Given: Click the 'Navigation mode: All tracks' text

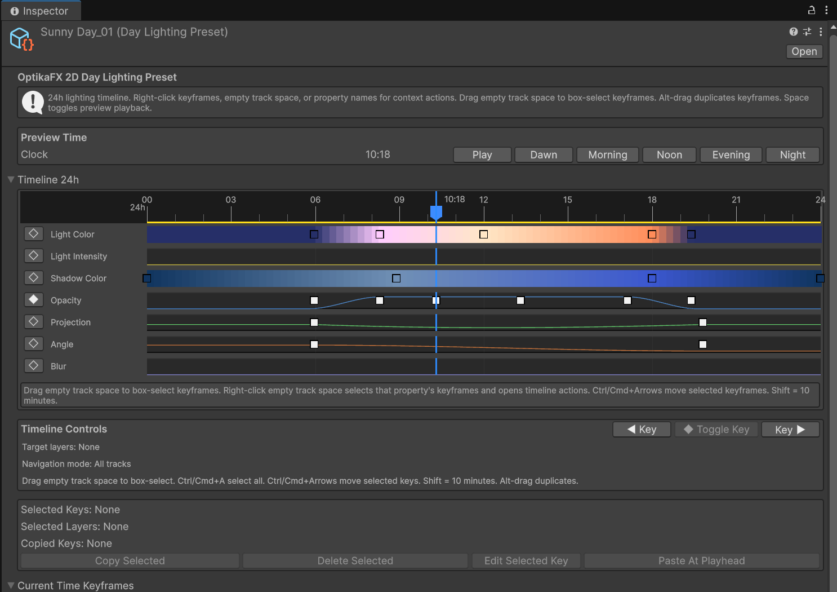Looking at the screenshot, I should click(77, 464).
